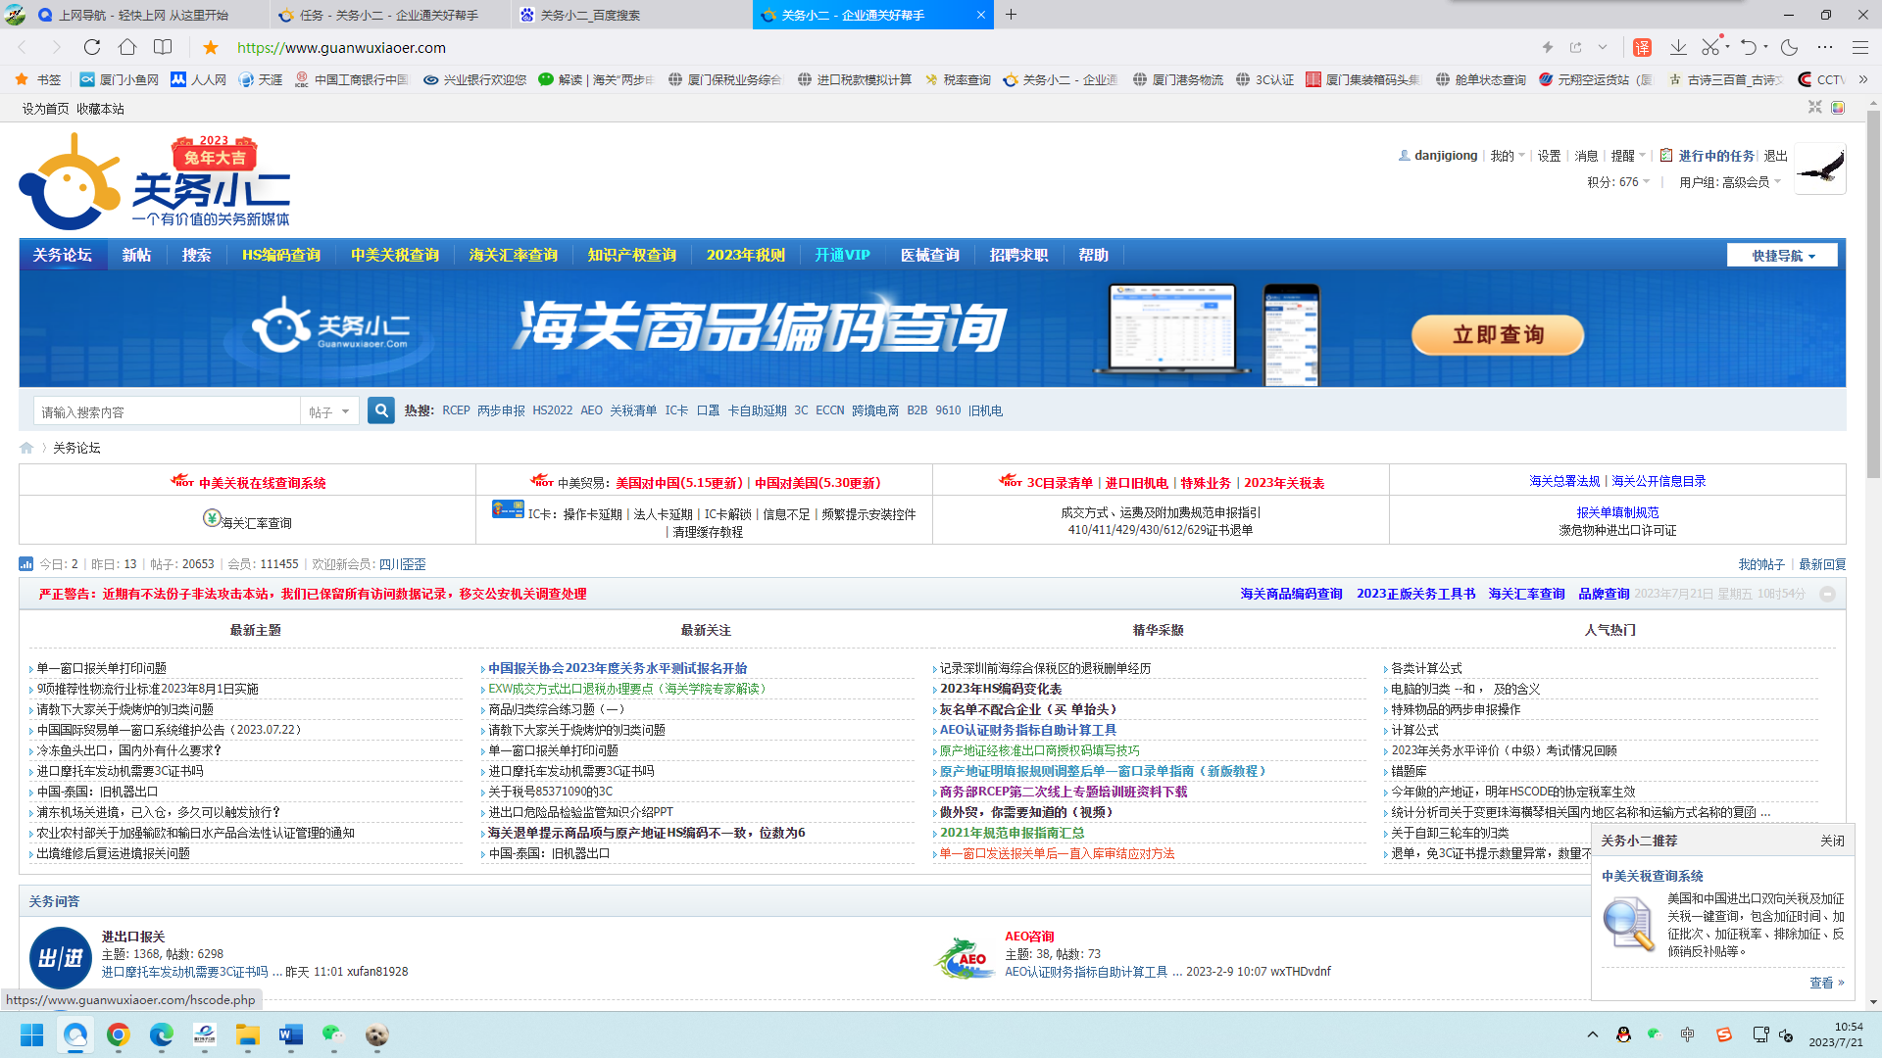Open the RCEP hot search keyword
1882x1058 pixels.
pyautogui.click(x=456, y=410)
